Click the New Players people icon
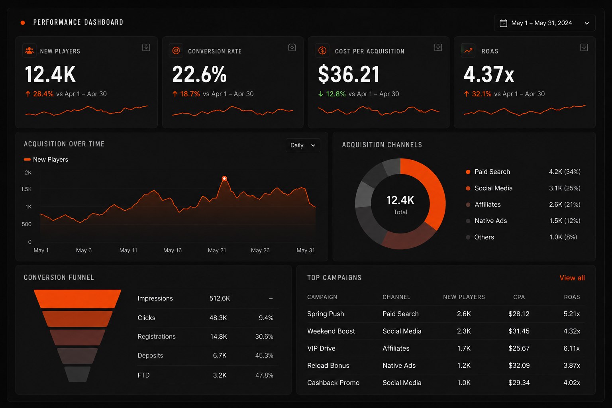 point(29,51)
